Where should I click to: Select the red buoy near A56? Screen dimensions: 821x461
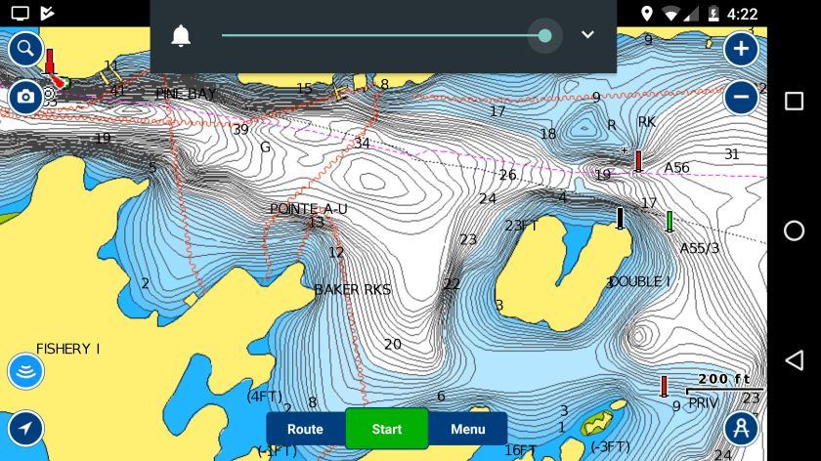click(638, 160)
